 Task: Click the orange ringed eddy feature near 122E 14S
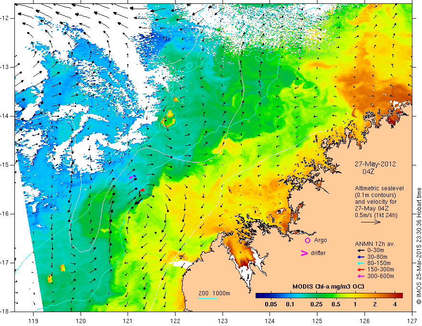[169, 118]
